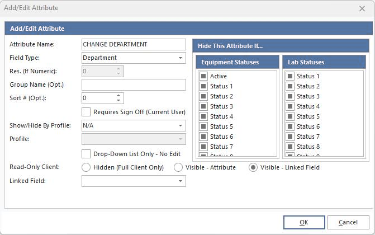Toggle Lab Status 1 checkbox
The width and height of the screenshot is (375, 235).
click(x=290, y=76)
